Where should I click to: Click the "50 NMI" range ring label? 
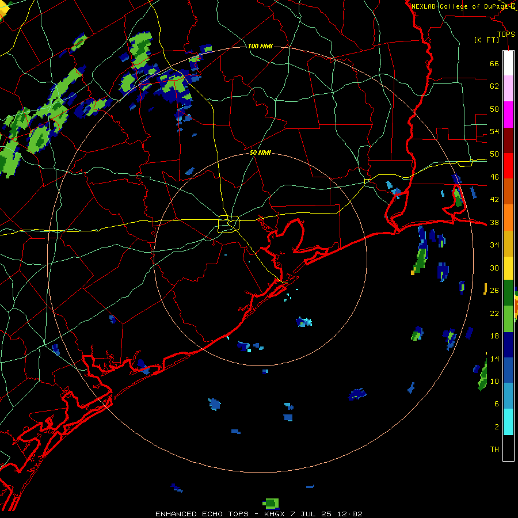[260, 153]
